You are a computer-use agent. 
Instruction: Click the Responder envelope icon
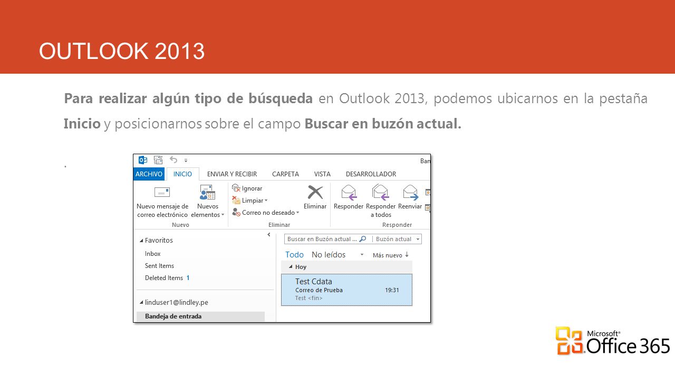[349, 193]
